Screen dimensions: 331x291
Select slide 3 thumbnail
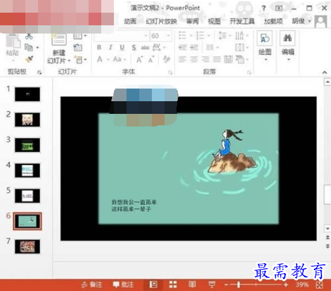click(27, 145)
